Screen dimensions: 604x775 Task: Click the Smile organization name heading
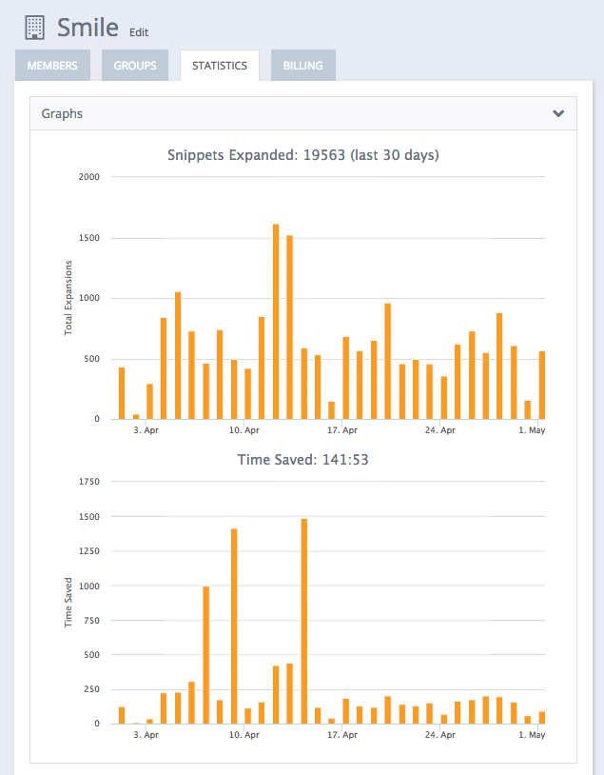coord(88,28)
